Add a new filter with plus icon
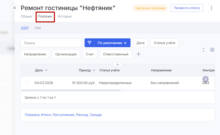Image resolution: width=220 pixels, height=135 pixels. 138,54
